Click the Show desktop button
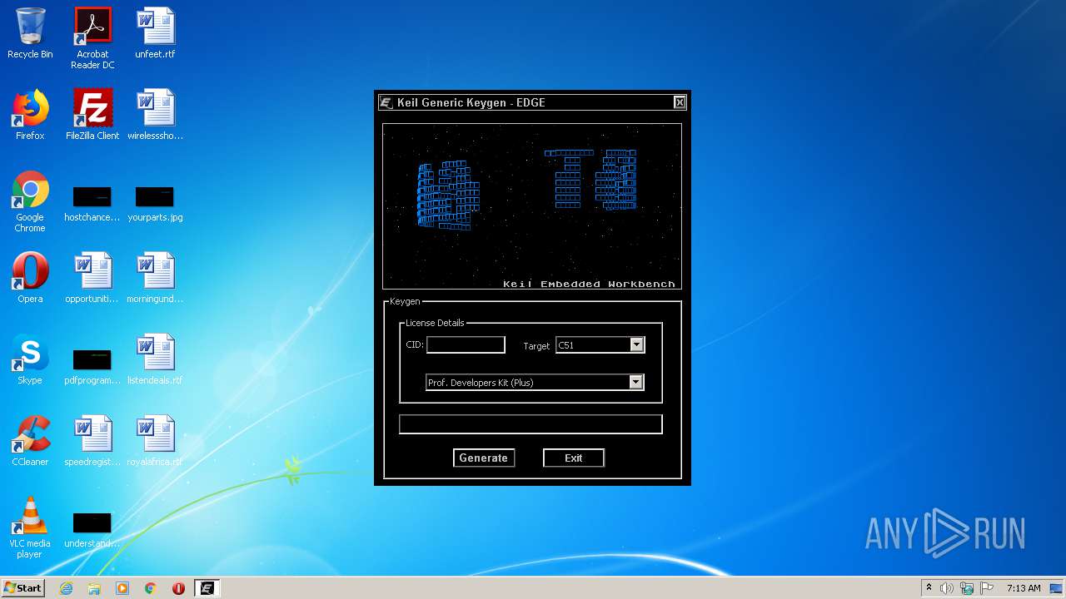This screenshot has width=1066, height=599. point(1058,588)
